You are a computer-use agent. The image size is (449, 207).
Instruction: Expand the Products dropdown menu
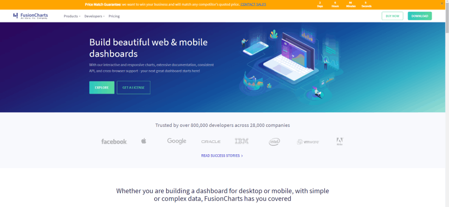click(72, 16)
